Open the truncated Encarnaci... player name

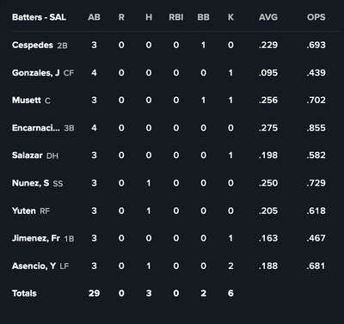pyautogui.click(x=36, y=128)
